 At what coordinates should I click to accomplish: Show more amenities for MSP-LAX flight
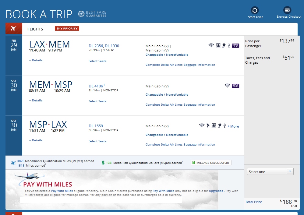[233, 126]
